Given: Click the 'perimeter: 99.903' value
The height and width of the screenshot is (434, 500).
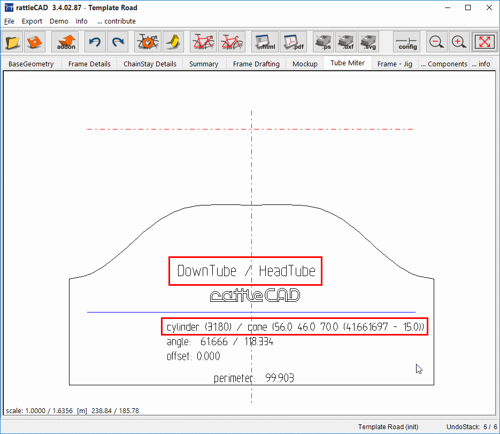Looking at the screenshot, I should (254, 378).
